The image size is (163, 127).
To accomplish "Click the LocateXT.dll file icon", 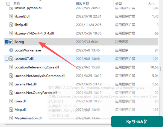I will (11, 59).
